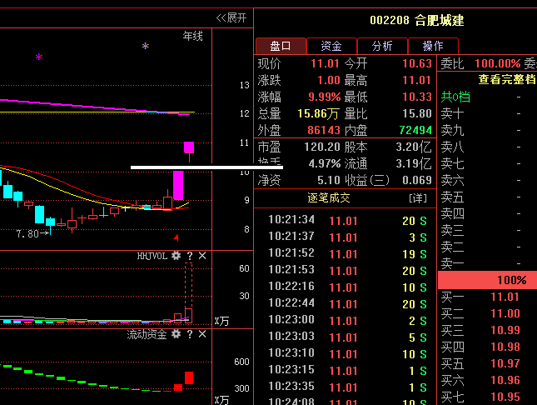This screenshot has width=537, height=405.
Task: Click the 买二 bid price 11.00
Action: (x=505, y=313)
